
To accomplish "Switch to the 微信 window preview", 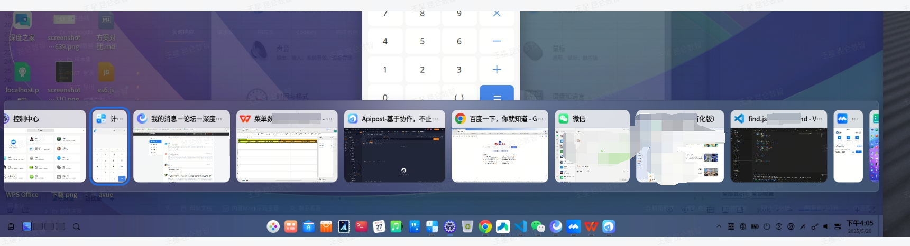I will [x=592, y=146].
